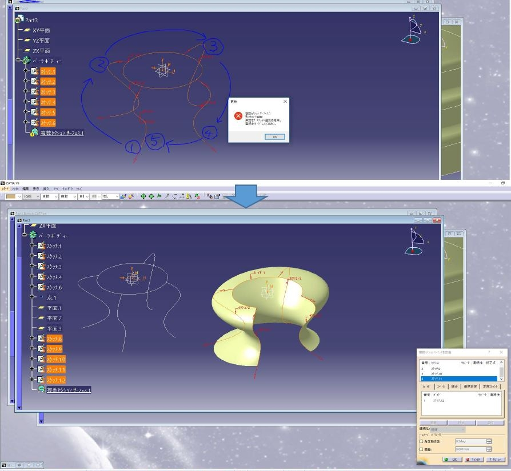The width and height of the screenshot is (511, 471).
Task: Click the tan color swatch in toolbar
Action: pyautogui.click(x=11, y=196)
